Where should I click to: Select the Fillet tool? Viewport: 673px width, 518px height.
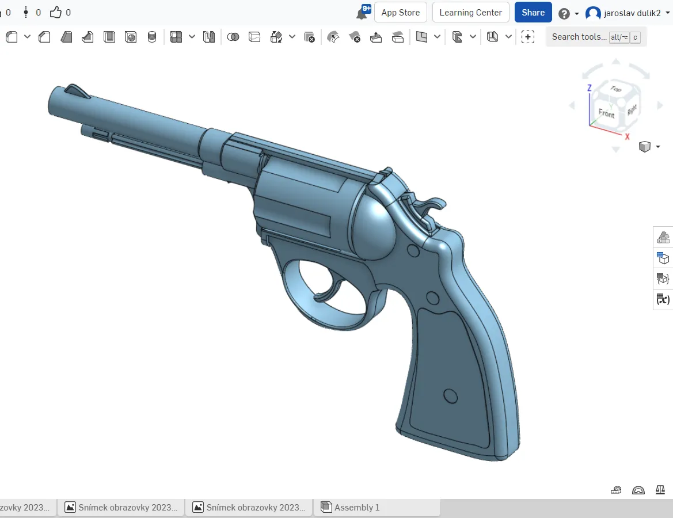12,36
